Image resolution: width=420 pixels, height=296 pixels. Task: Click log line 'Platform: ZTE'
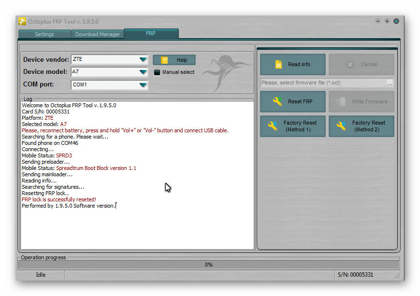click(38, 118)
